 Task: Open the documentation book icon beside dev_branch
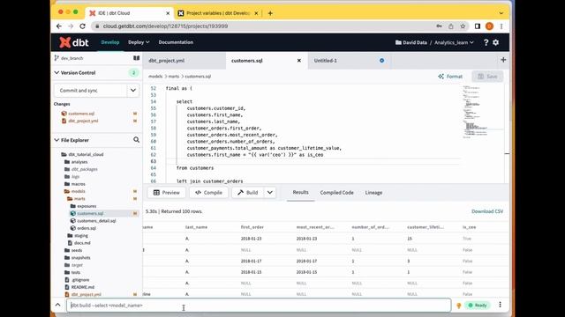pyautogui.click(x=136, y=58)
